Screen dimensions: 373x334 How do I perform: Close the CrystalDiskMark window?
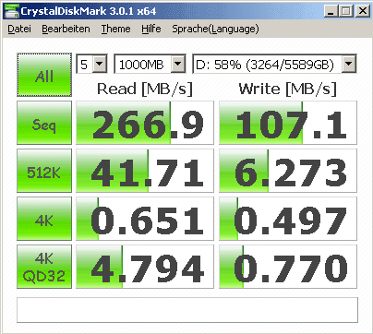(363, 11)
